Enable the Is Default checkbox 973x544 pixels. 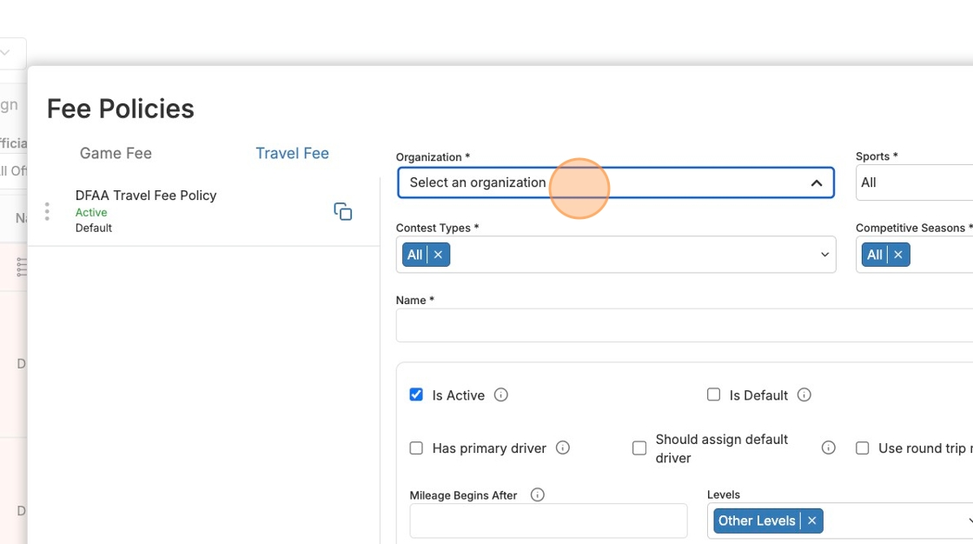713,395
